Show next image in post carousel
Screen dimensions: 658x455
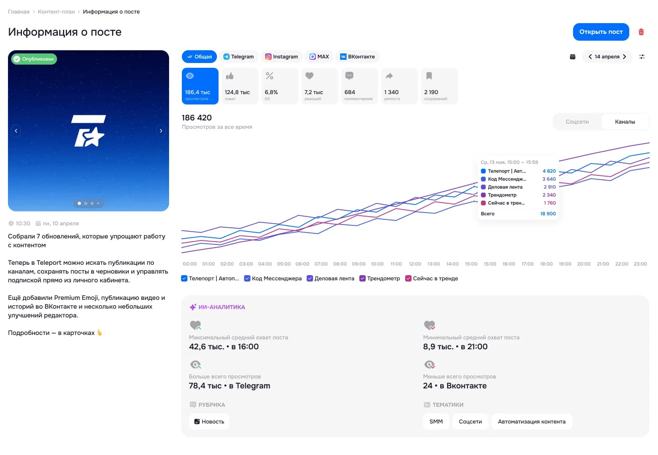click(161, 131)
